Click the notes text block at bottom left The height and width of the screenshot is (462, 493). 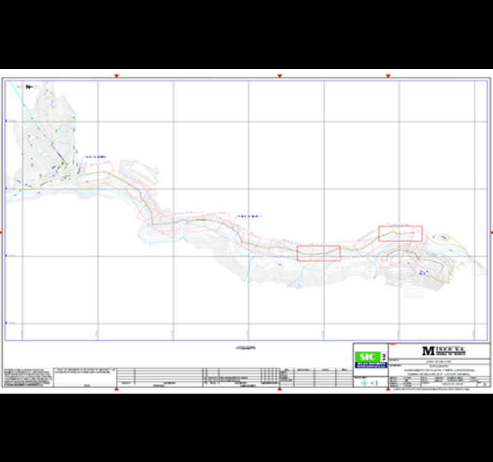pyautogui.click(x=28, y=378)
